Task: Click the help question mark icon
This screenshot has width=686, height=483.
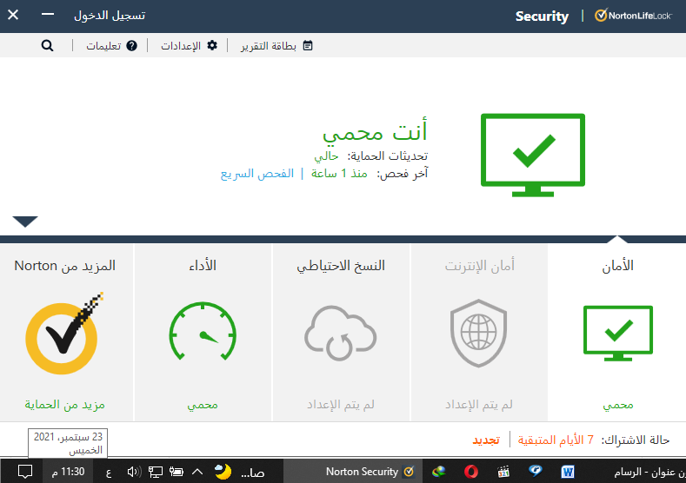Action: [x=131, y=45]
